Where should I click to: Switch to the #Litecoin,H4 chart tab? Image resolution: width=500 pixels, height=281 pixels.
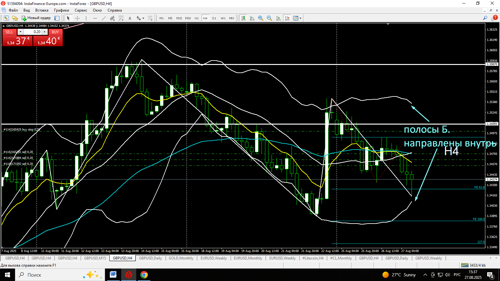point(313,258)
